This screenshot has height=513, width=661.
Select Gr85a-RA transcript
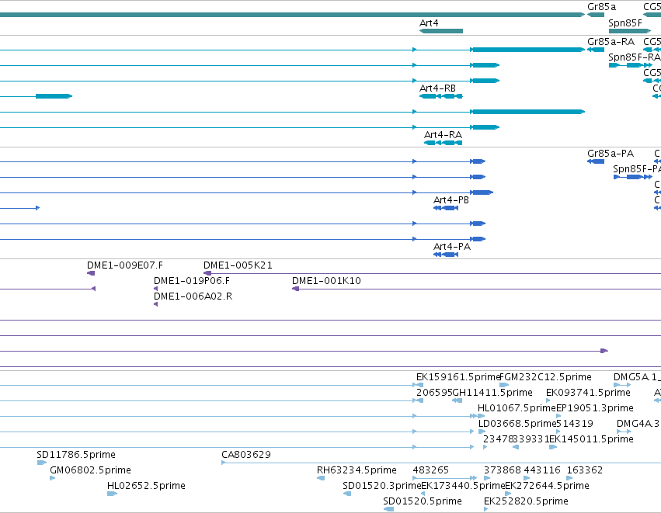click(x=596, y=50)
